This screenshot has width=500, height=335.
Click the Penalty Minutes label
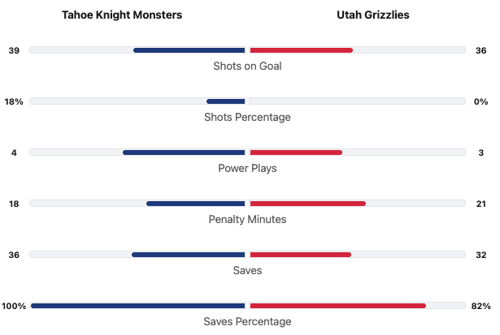point(247,220)
